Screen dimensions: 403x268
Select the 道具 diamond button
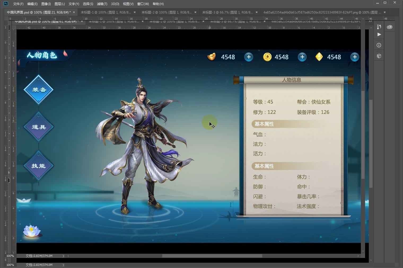coord(39,127)
